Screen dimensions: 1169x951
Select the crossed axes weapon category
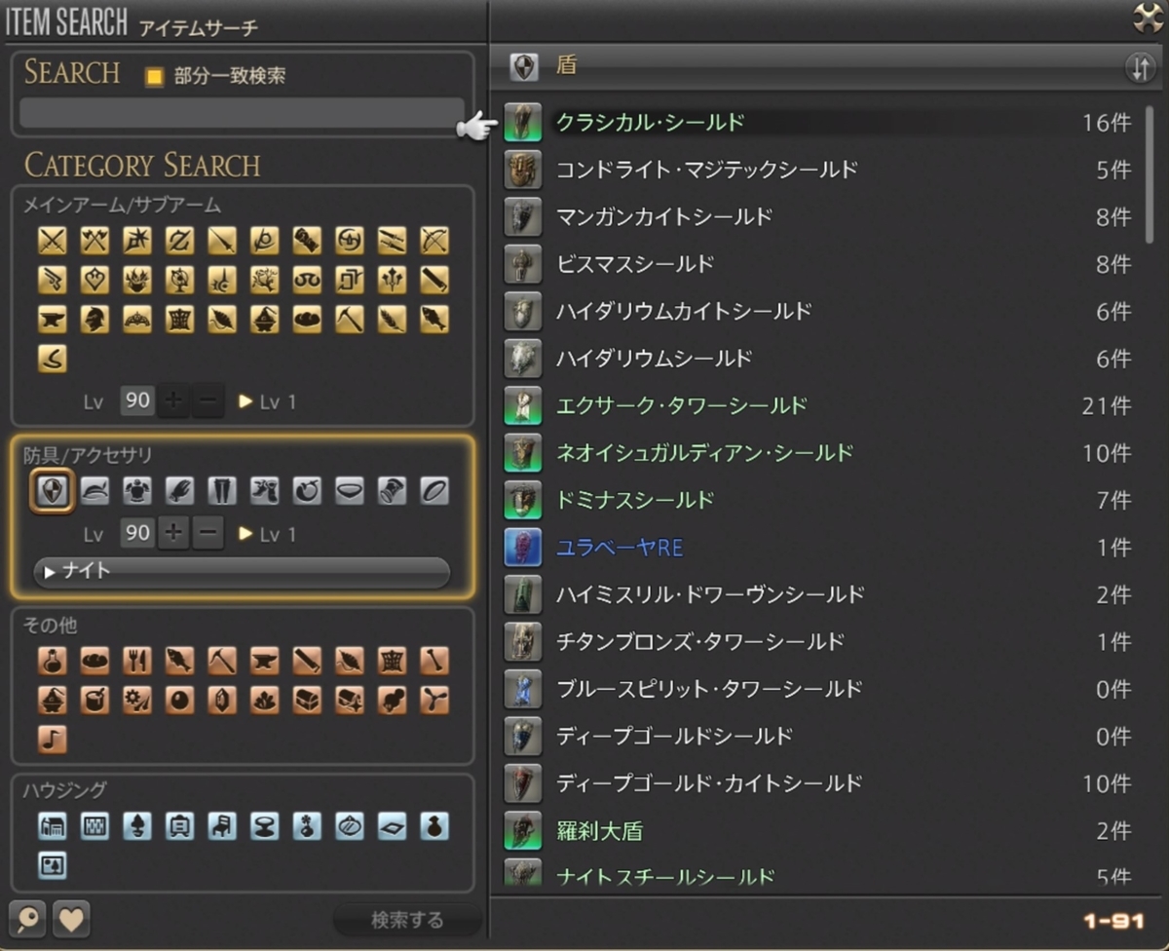tap(94, 239)
